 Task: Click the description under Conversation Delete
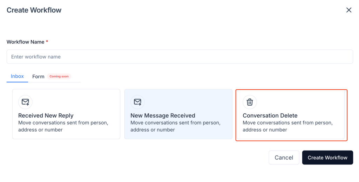click(287, 126)
